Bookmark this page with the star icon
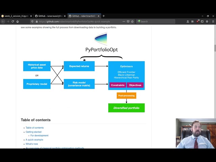 pos(132,22)
